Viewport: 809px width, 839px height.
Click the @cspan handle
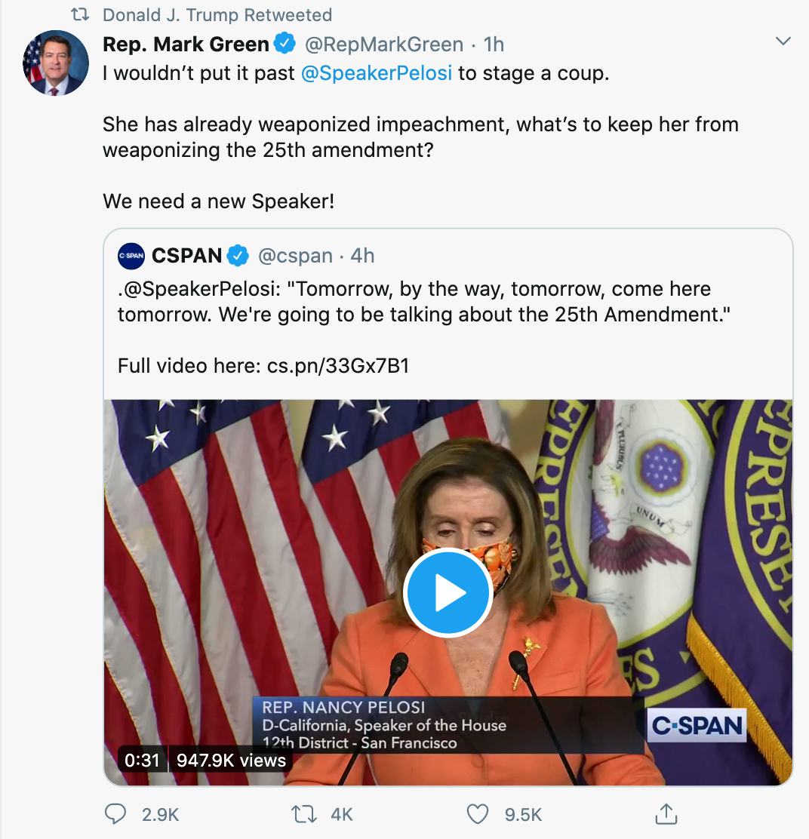(295, 257)
